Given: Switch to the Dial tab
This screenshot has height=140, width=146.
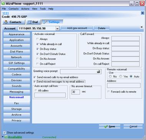Looking at the screenshot, I should click(x=33, y=22).
